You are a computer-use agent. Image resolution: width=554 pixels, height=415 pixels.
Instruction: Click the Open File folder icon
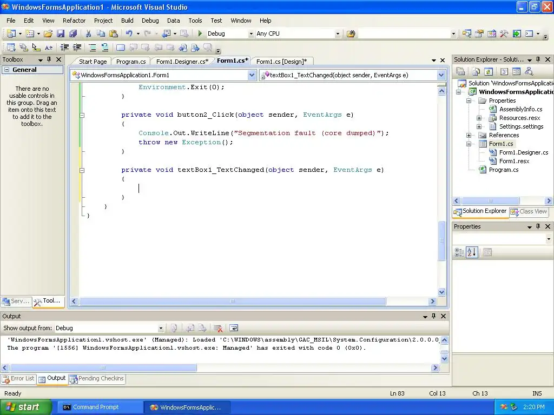(48, 34)
